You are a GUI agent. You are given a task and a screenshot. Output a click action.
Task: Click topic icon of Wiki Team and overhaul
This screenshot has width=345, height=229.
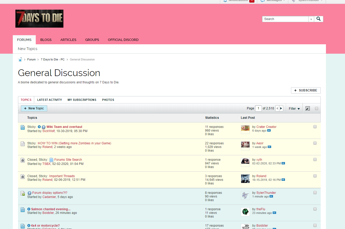click(x=23, y=127)
